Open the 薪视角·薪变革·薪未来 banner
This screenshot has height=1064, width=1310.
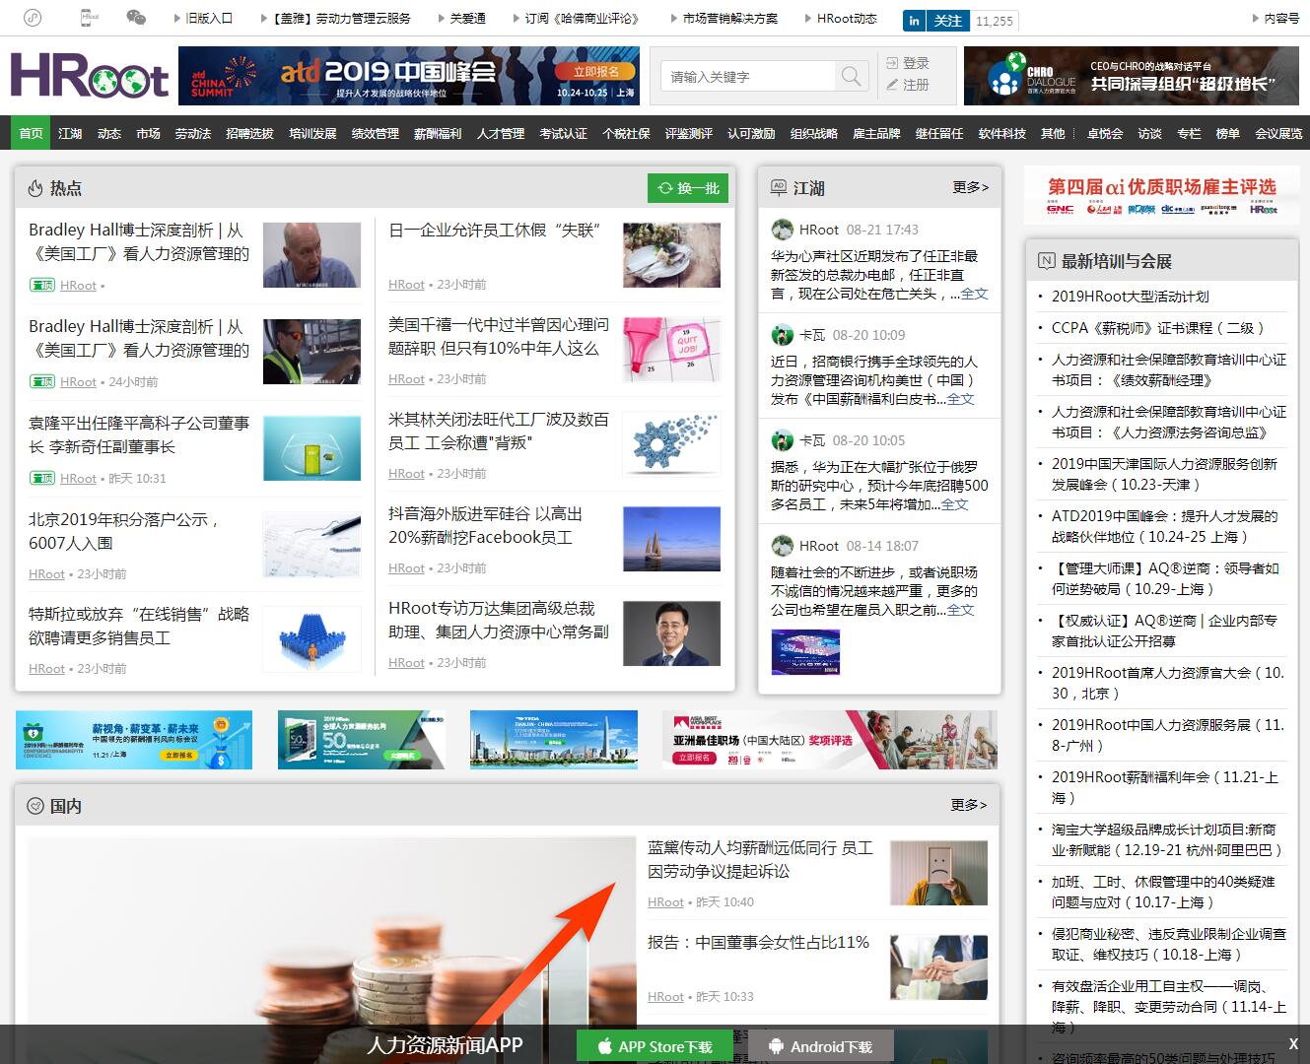(x=134, y=740)
